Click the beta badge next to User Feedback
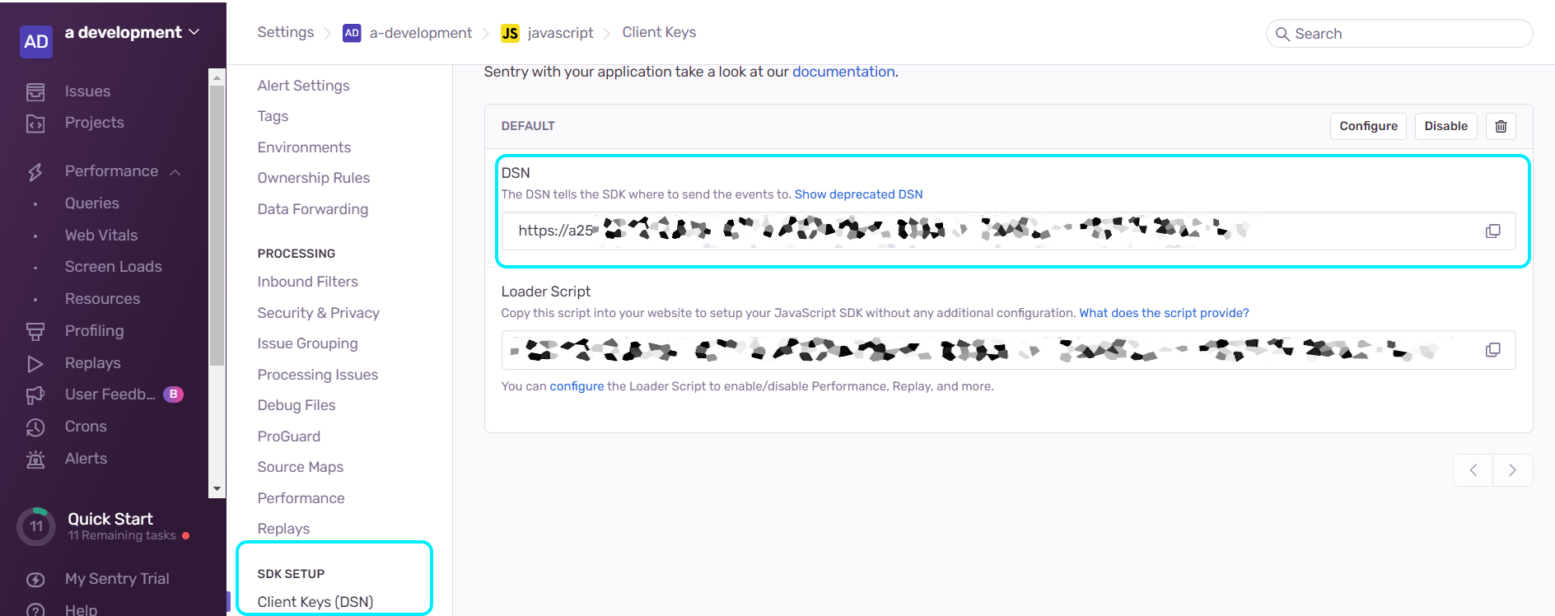 coord(173,394)
